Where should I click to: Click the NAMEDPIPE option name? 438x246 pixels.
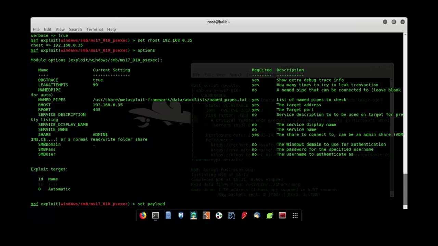tap(49, 90)
